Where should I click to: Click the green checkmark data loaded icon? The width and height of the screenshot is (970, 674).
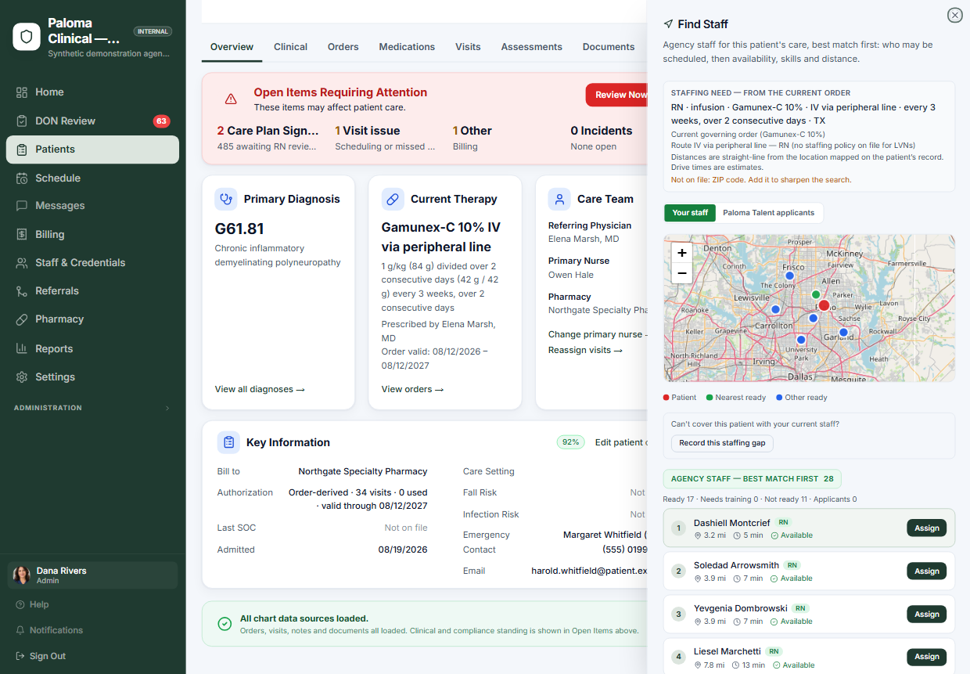tap(225, 624)
